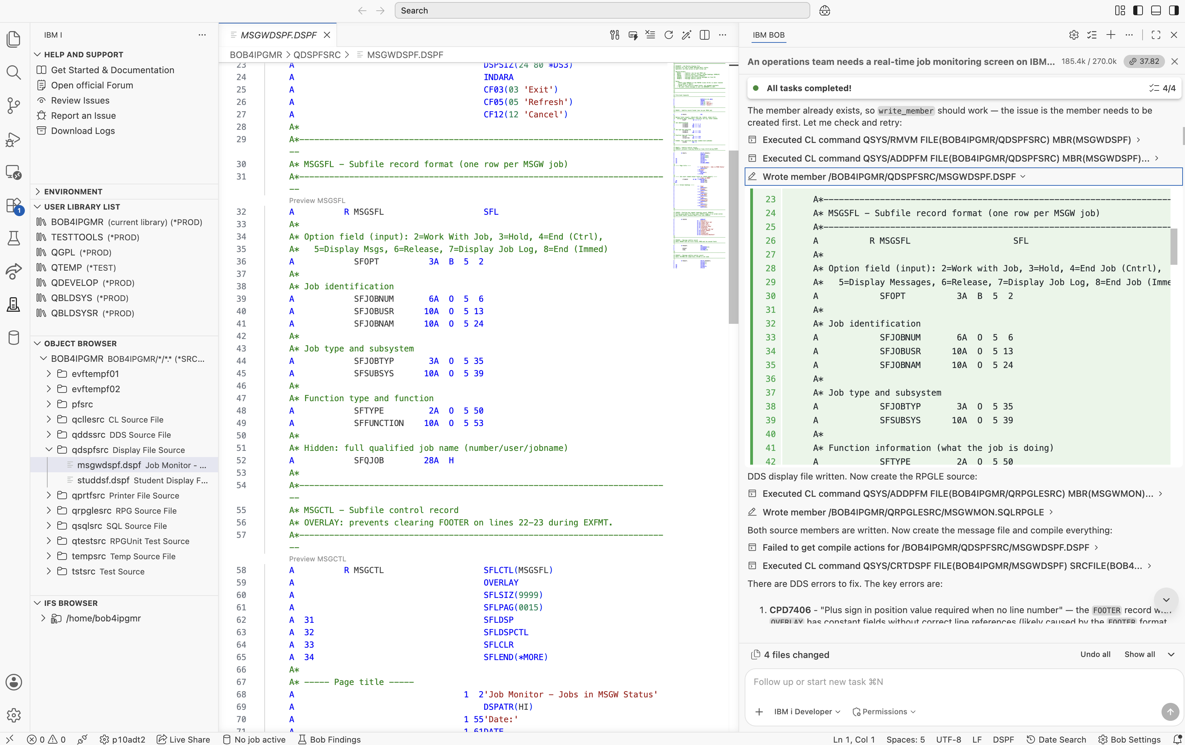Screen dimensions: 1185x745
Task: Click Report an Issue
Action: coord(83,116)
